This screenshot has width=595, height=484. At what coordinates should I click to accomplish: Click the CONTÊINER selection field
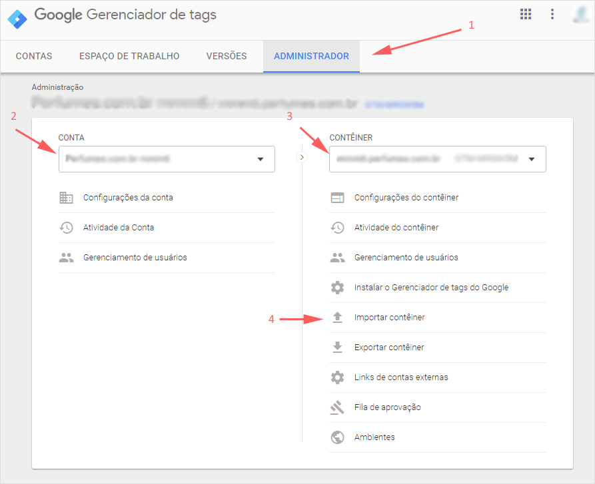click(438, 159)
